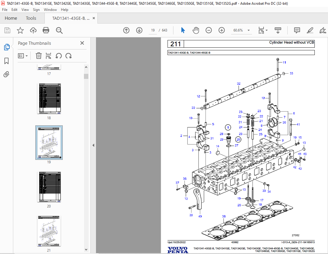Open the insert pages tool
Screen dimensions: 328x254
[49, 56]
